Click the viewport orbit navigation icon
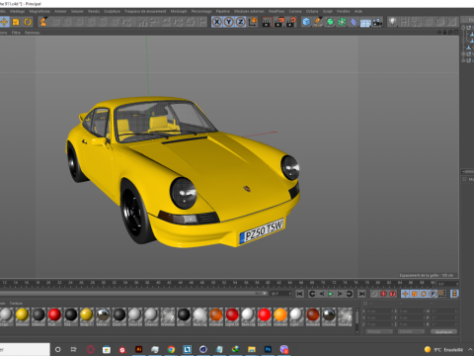This screenshot has height=356, width=474. (x=450, y=32)
